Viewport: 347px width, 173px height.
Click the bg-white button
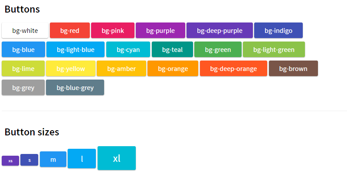[x=25, y=31]
